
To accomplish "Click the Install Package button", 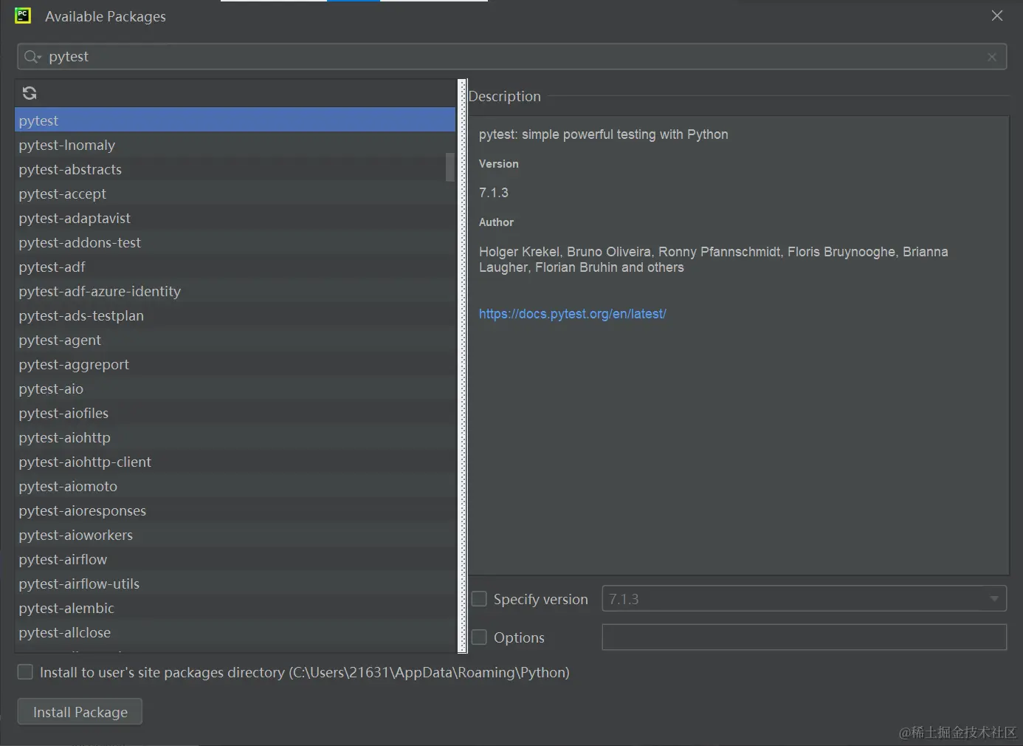I will coord(80,712).
